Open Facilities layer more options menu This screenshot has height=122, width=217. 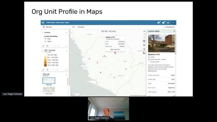66,46
